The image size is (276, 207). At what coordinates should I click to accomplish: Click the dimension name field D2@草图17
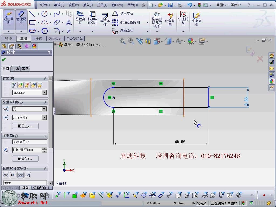(x=30, y=142)
